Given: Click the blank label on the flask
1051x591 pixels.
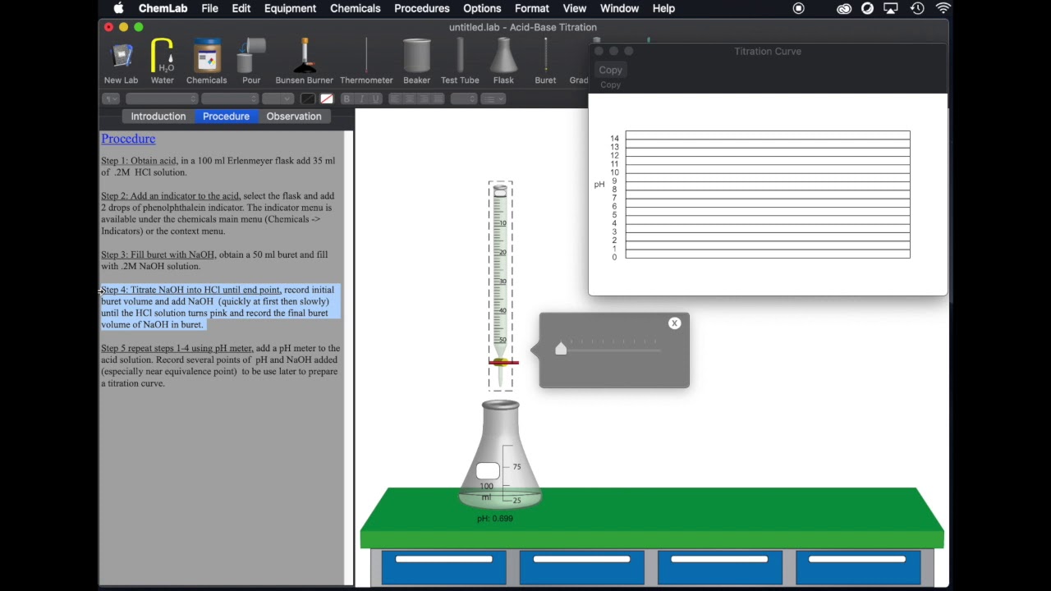Looking at the screenshot, I should 488,471.
